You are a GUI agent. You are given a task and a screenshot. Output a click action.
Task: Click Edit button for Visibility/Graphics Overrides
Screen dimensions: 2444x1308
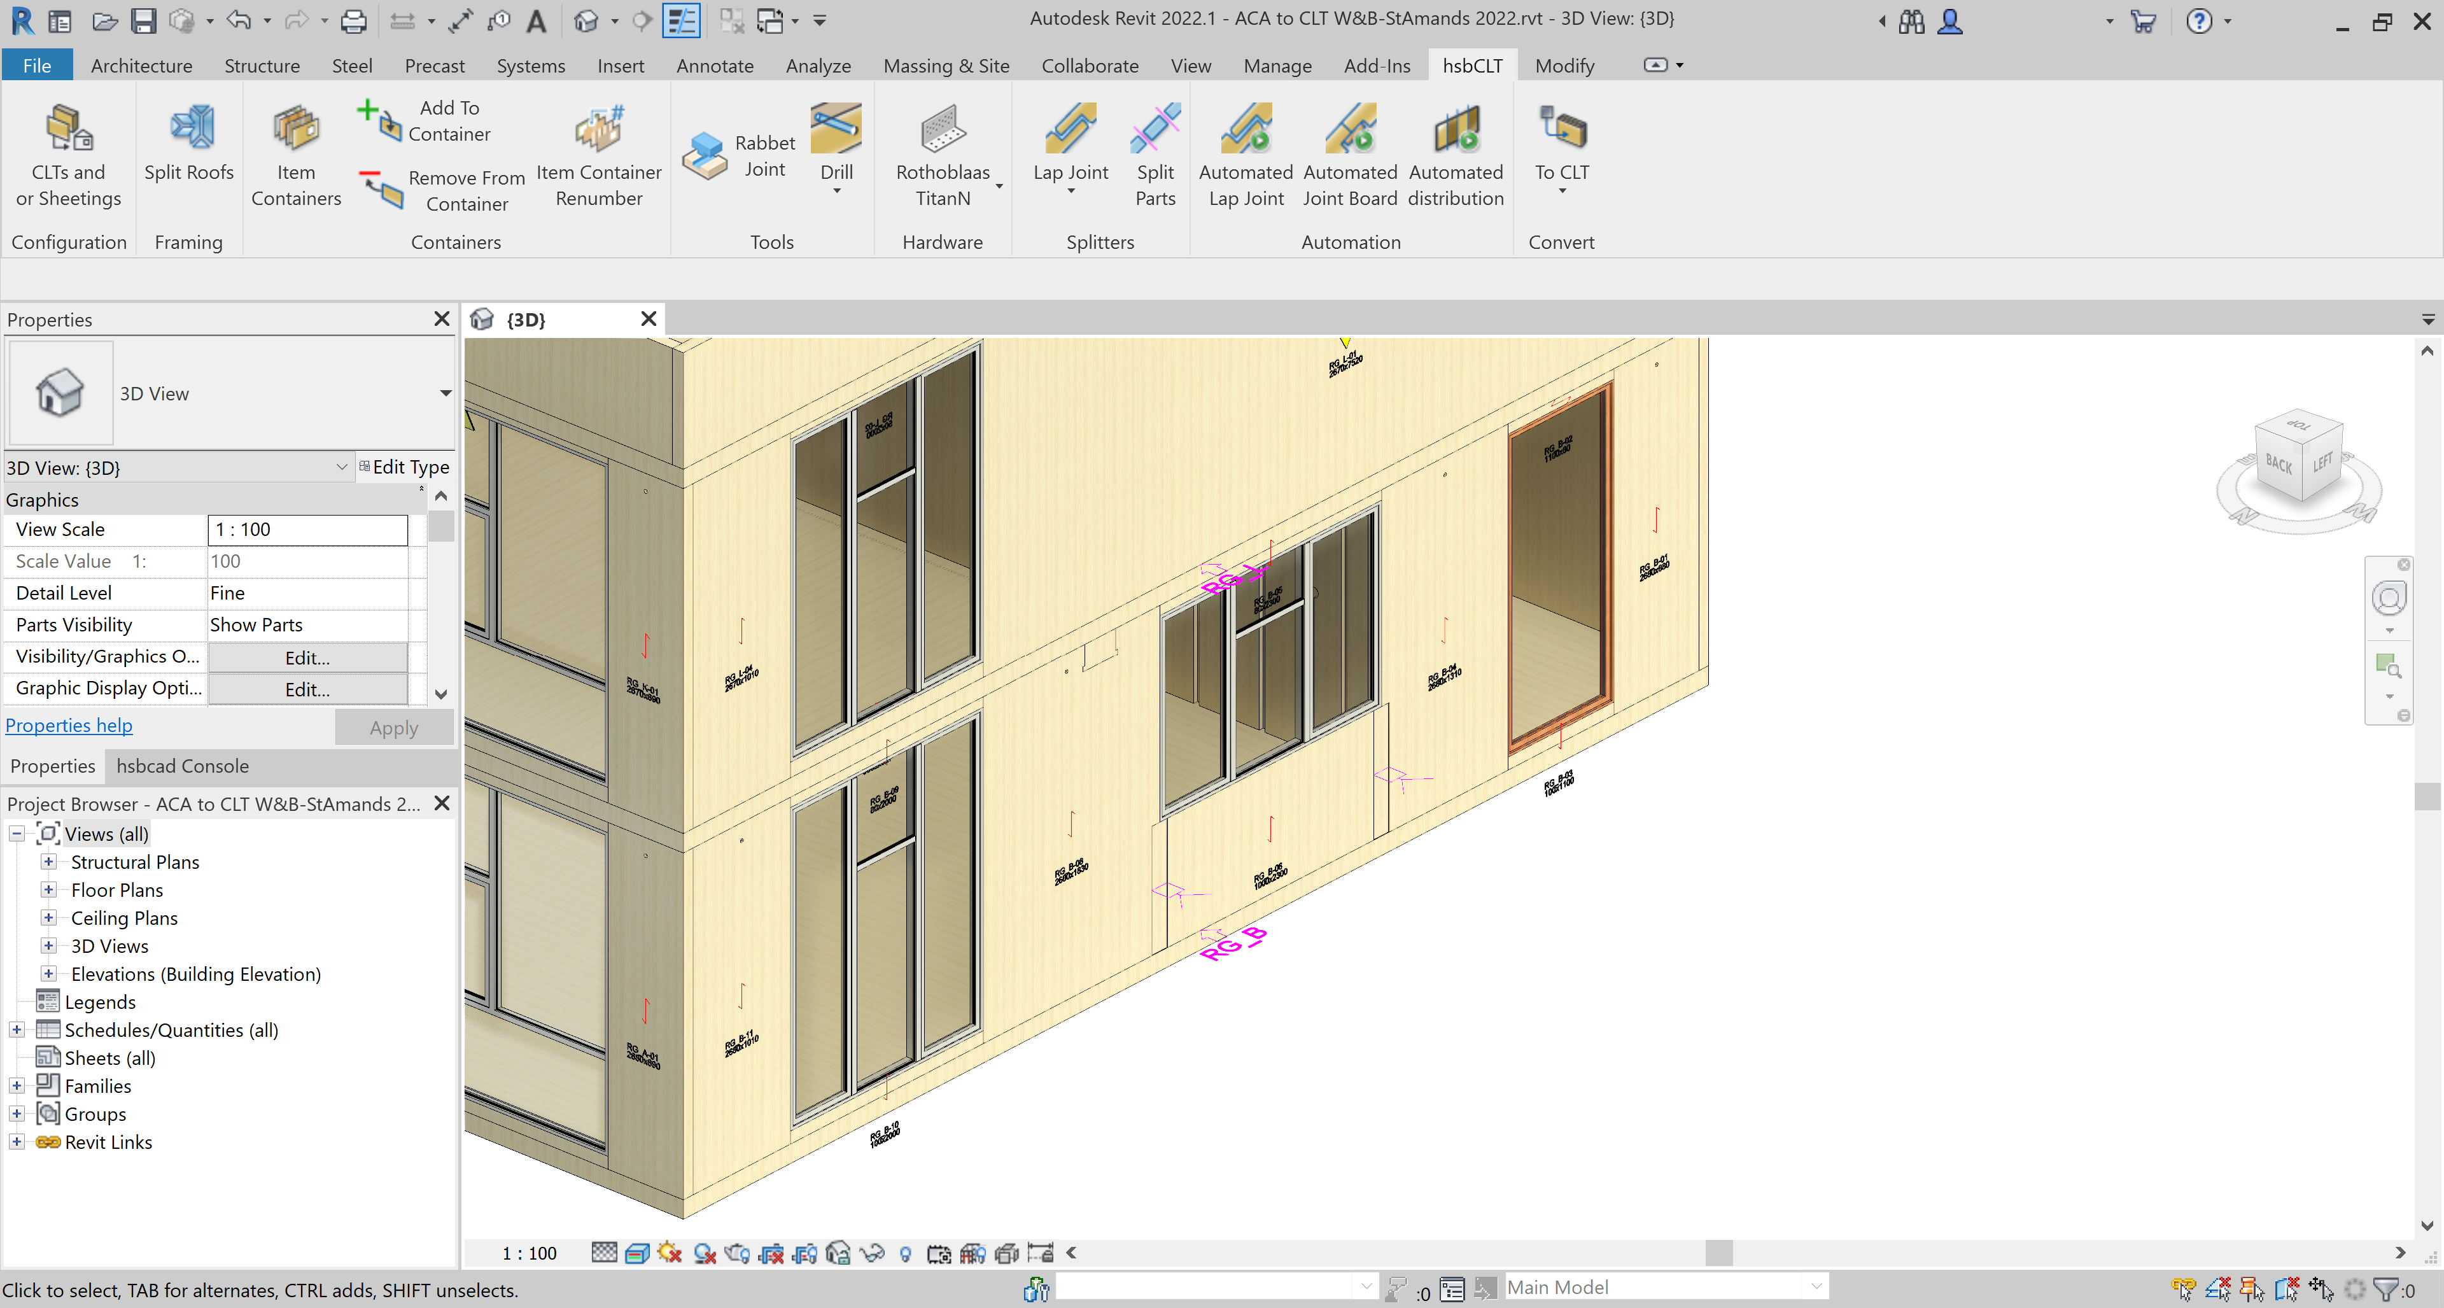coord(307,656)
